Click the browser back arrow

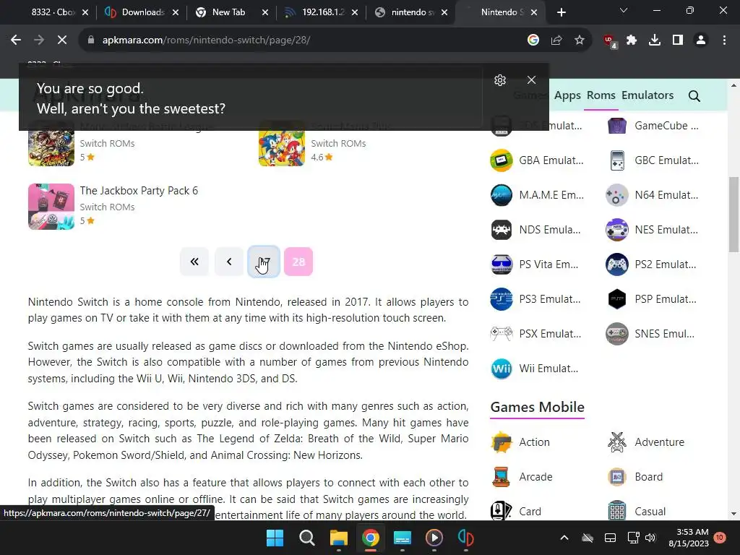point(16,40)
